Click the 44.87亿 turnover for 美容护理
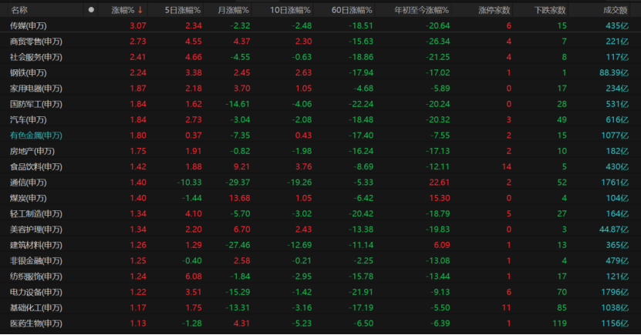Viewport: 641px width, 335px height. point(613,229)
